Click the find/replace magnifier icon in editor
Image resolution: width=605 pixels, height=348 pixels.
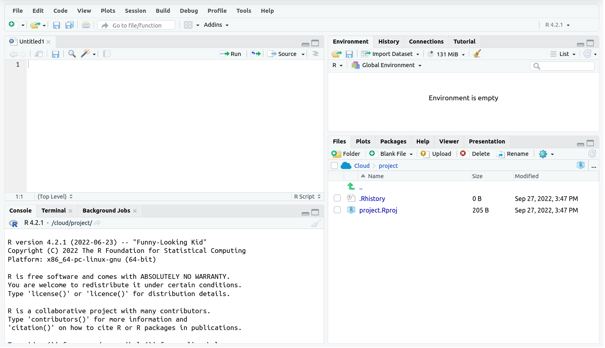coord(72,54)
